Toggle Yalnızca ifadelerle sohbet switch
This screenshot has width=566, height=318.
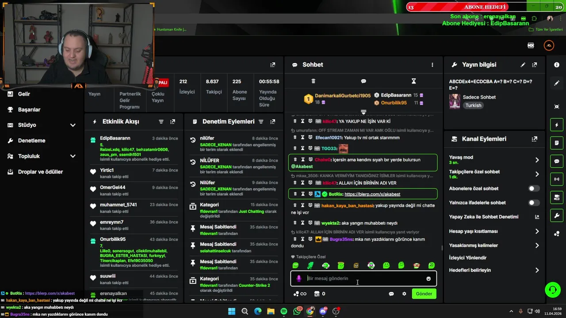pos(534,203)
